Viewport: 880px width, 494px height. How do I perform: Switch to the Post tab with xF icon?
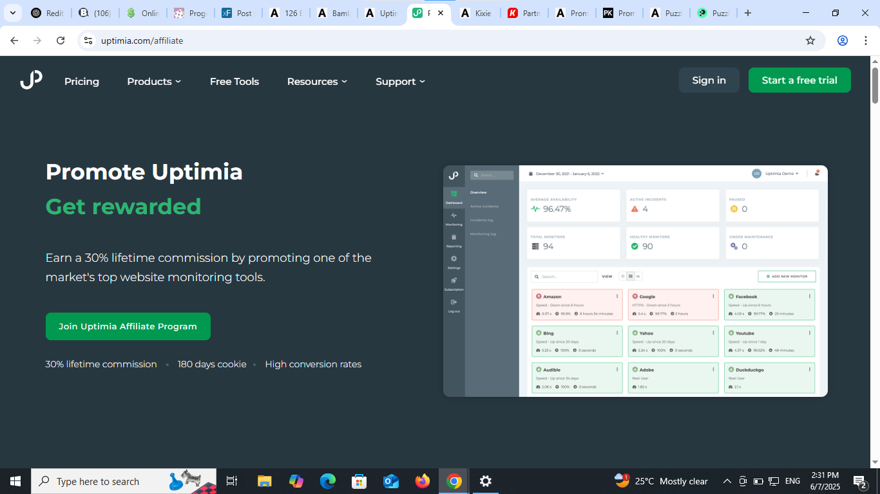point(238,13)
